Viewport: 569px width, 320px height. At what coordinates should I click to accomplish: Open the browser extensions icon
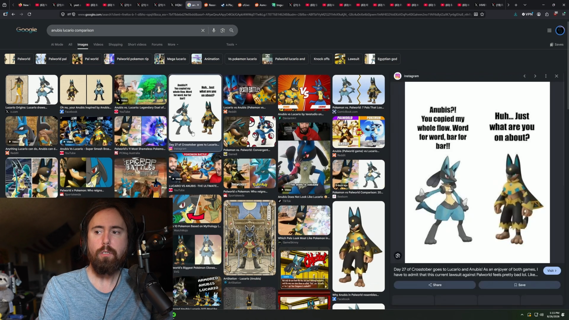[x=547, y=14]
